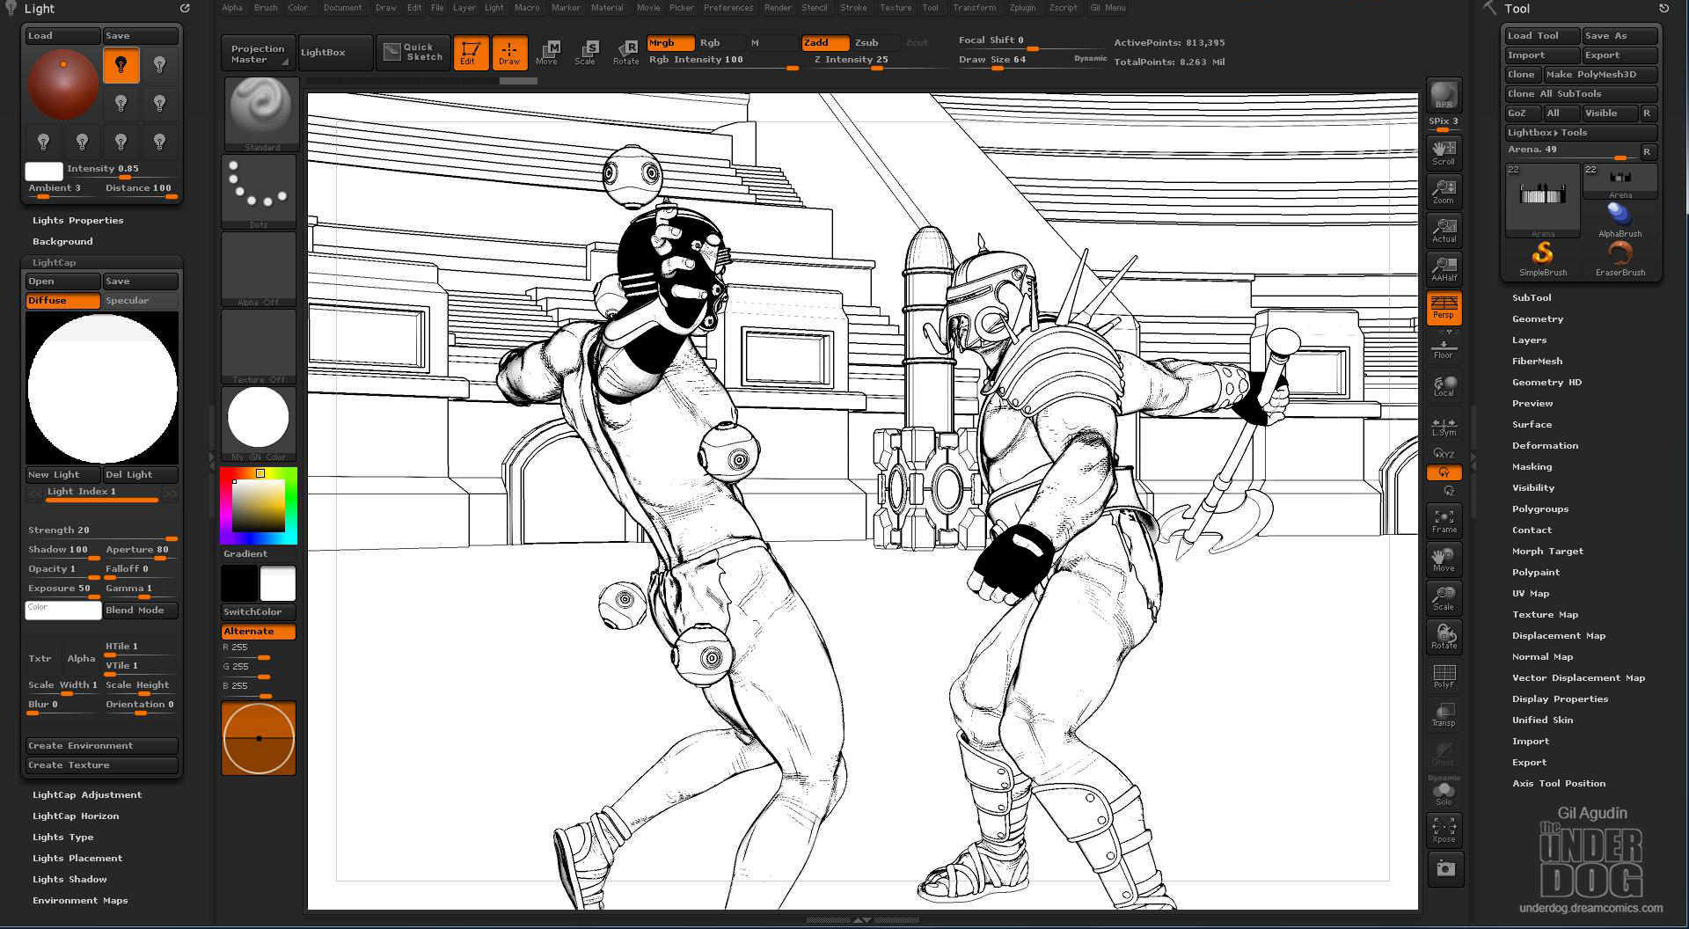Expand the Background section
The image size is (1689, 929).
point(62,241)
